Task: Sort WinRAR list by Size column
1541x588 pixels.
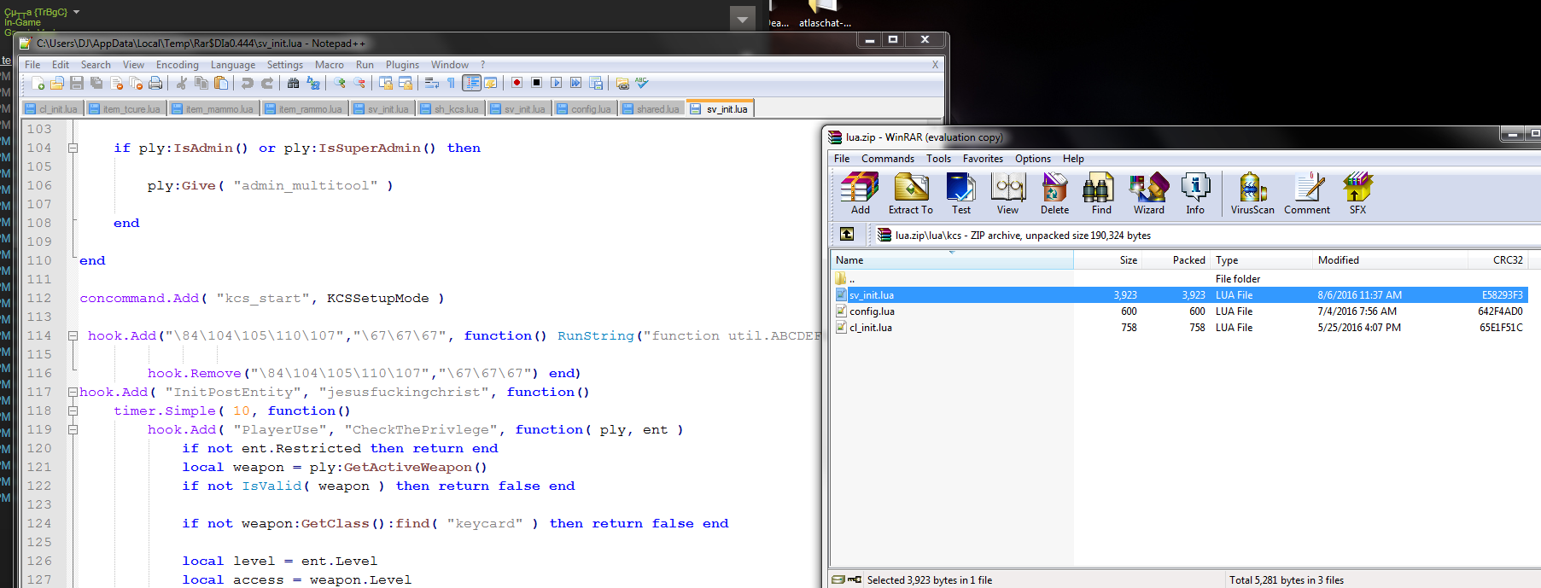Action: pos(1108,260)
